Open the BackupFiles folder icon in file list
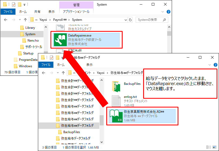Screen dimensions: 219x151 (116, 86)
